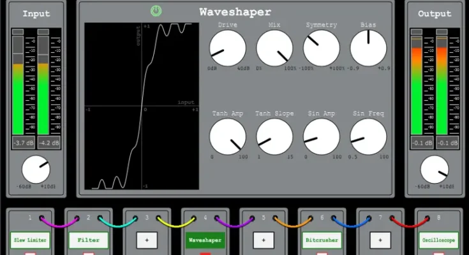
Task: Click the waveshaper transfer curve display
Action: 142,106
